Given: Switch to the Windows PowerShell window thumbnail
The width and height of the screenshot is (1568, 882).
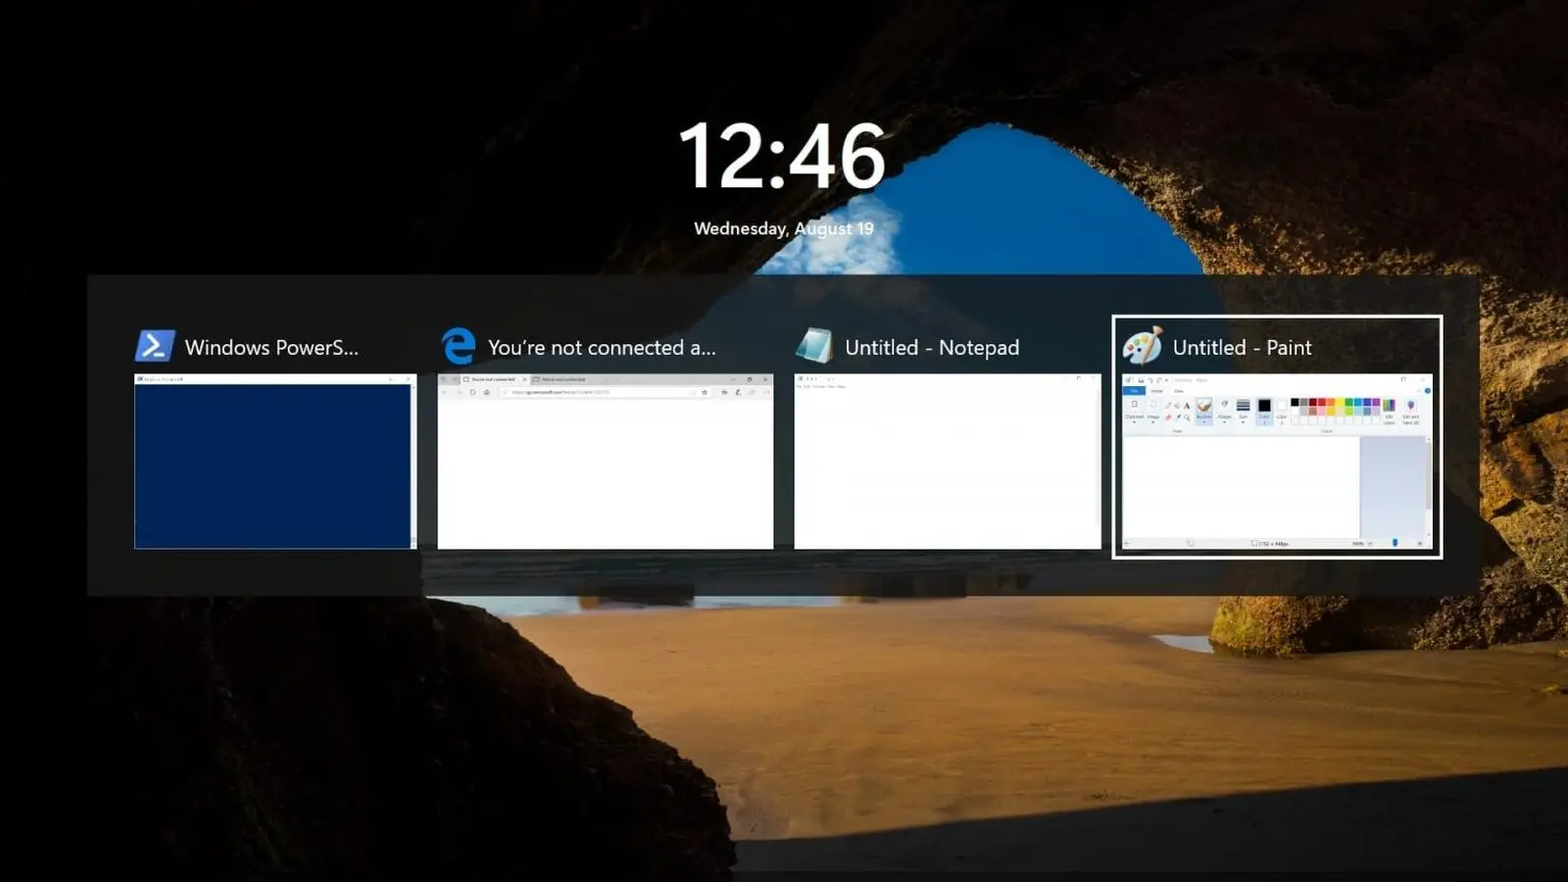Looking at the screenshot, I should pos(275,462).
